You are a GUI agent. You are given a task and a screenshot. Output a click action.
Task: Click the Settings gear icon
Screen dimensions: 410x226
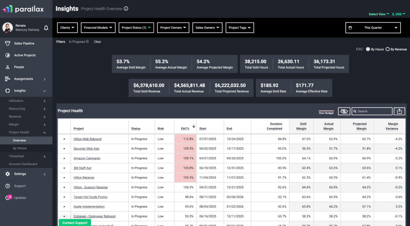click(x=7, y=174)
